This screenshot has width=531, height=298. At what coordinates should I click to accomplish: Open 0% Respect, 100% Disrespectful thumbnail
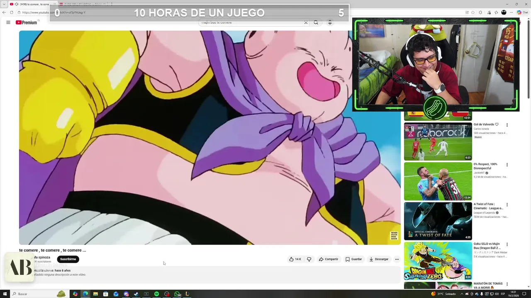[438, 181]
